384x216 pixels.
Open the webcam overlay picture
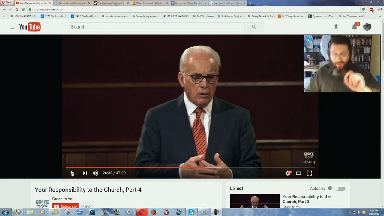342,63
